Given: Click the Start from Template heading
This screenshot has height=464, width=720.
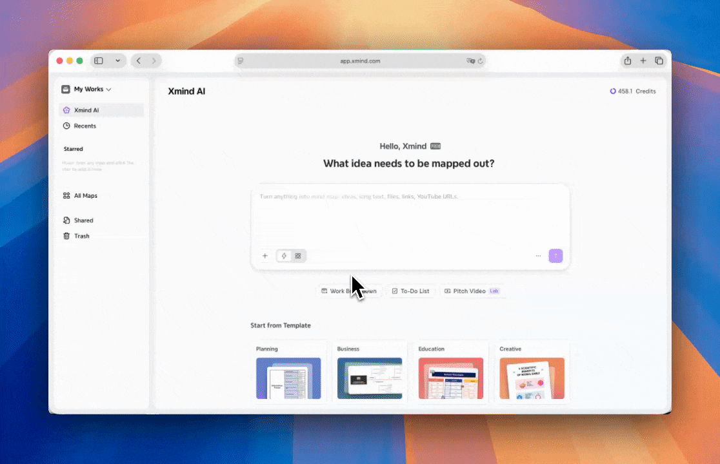Looking at the screenshot, I should pyautogui.click(x=281, y=325).
